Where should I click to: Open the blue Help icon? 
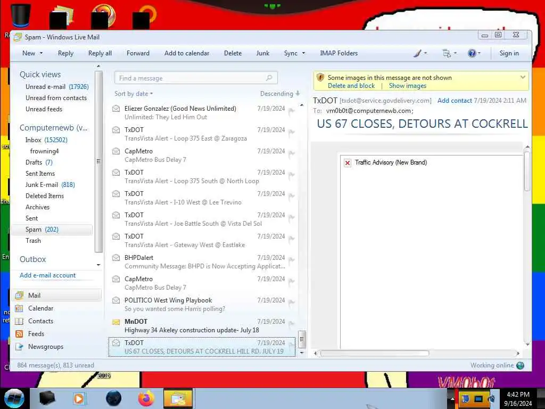pyautogui.click(x=472, y=53)
